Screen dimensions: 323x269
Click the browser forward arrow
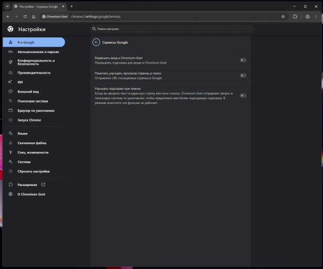(16, 16)
